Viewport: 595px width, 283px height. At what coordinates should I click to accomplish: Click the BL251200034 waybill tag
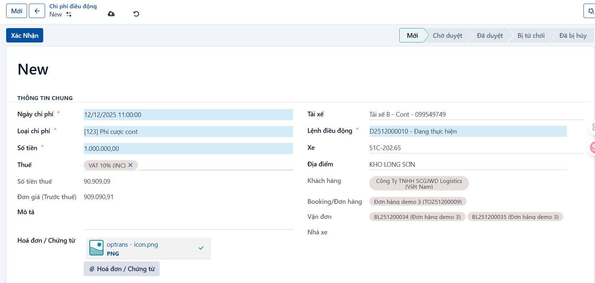tap(417, 217)
